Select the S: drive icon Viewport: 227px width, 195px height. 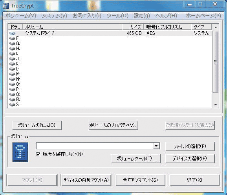(x=12, y=105)
